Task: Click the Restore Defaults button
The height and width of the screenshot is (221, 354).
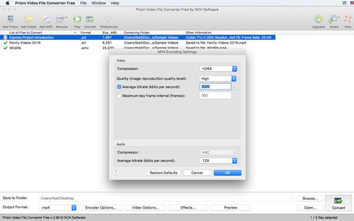Action: pos(163,173)
